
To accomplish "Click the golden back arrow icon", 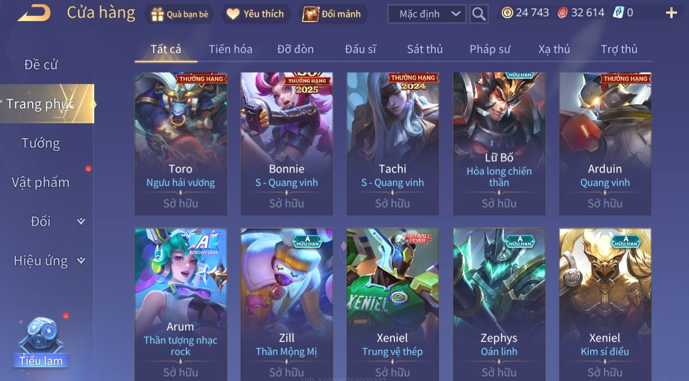I will (34, 13).
